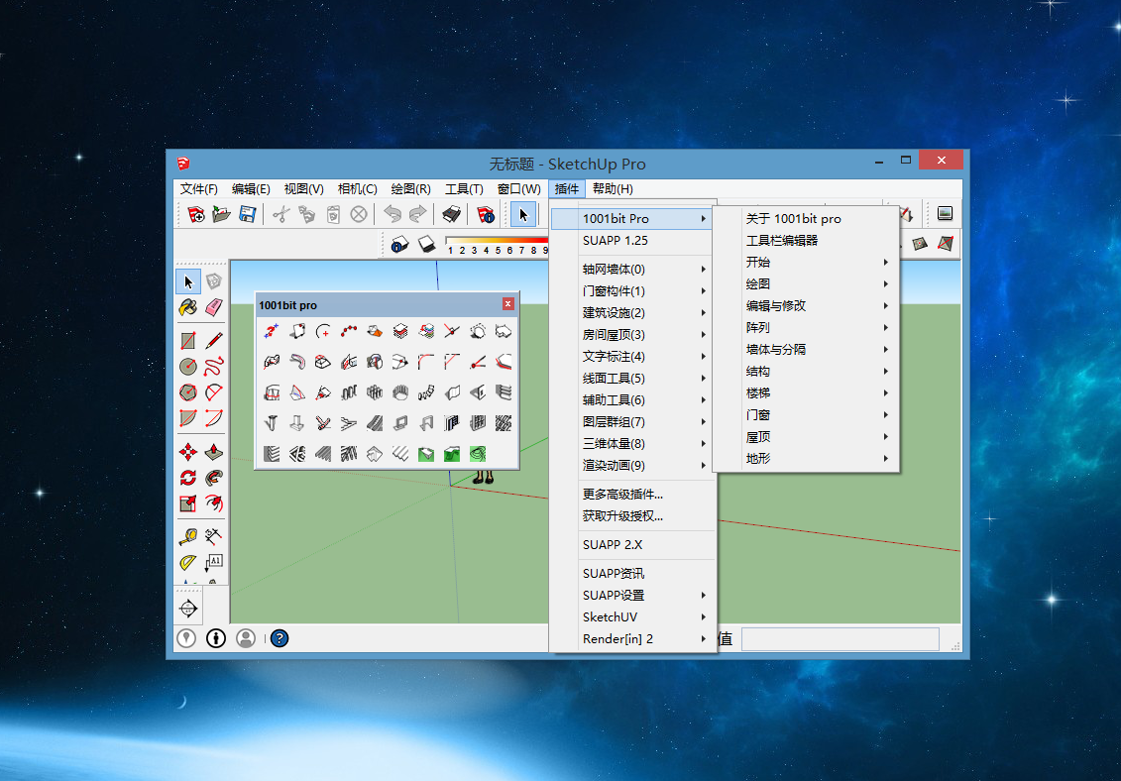Select the Move tool with red arrows

(x=188, y=452)
